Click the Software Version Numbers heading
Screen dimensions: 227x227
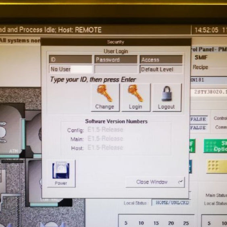click(116, 121)
